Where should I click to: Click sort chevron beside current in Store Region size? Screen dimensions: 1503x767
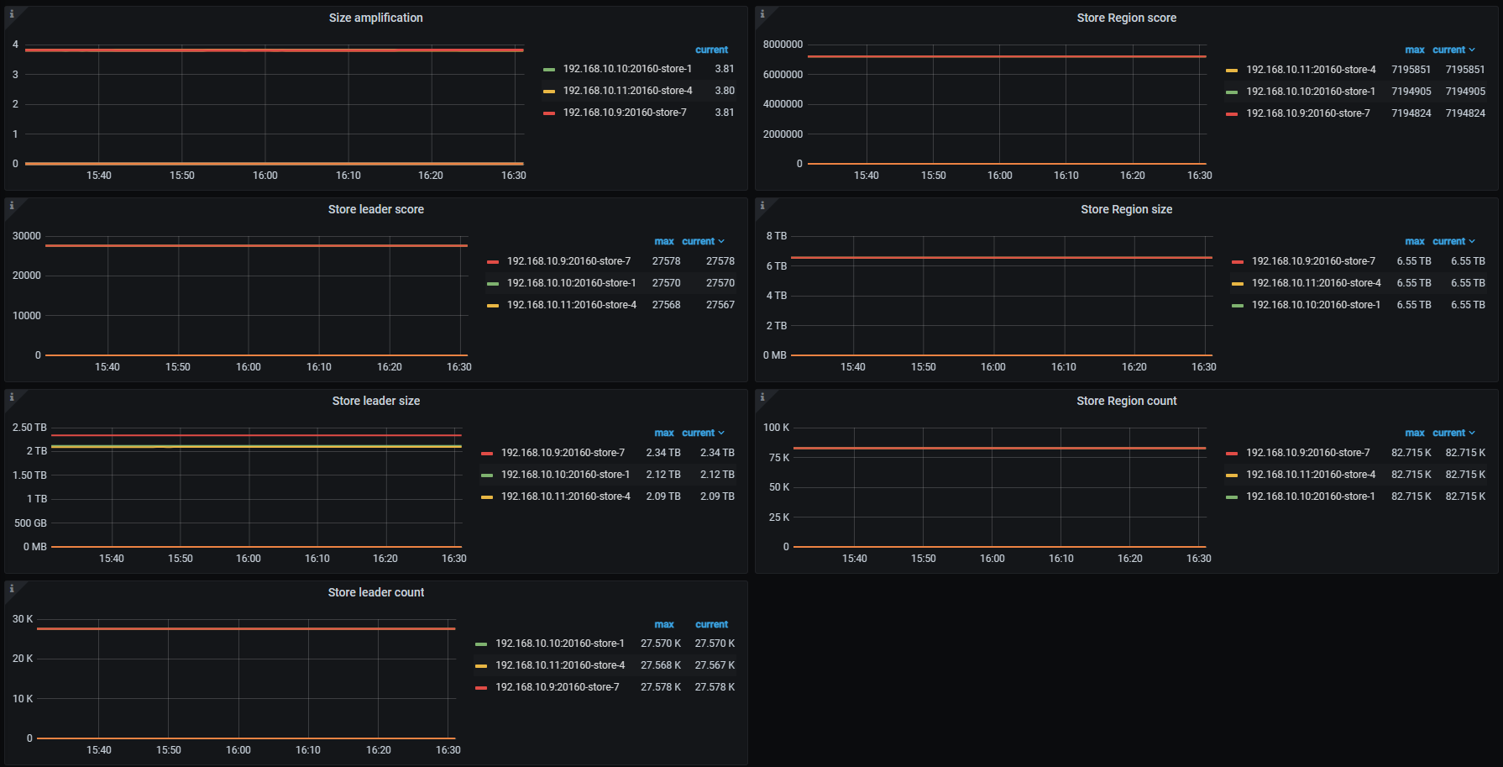1472,242
